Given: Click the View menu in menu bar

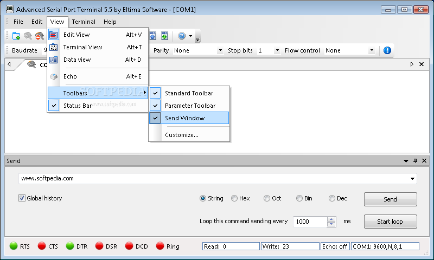Looking at the screenshot, I should [58, 22].
